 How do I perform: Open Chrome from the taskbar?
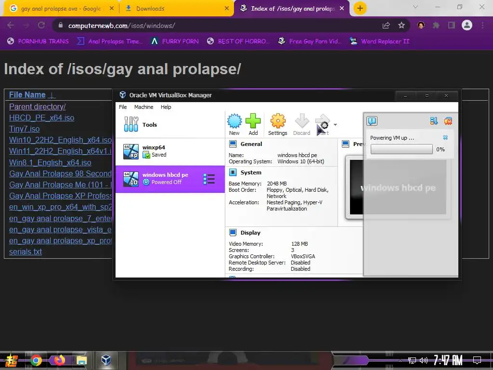[x=36, y=360]
